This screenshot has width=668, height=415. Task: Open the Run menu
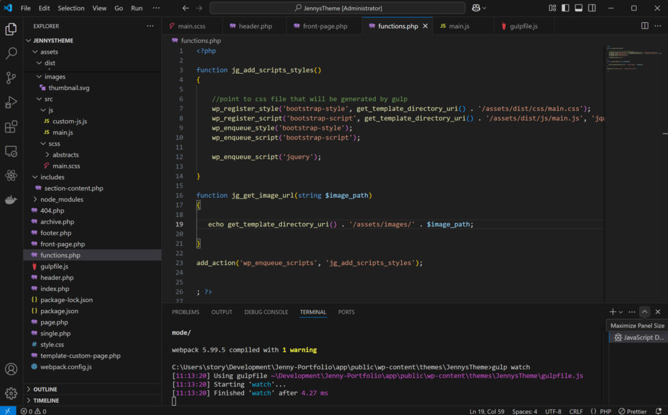[137, 8]
